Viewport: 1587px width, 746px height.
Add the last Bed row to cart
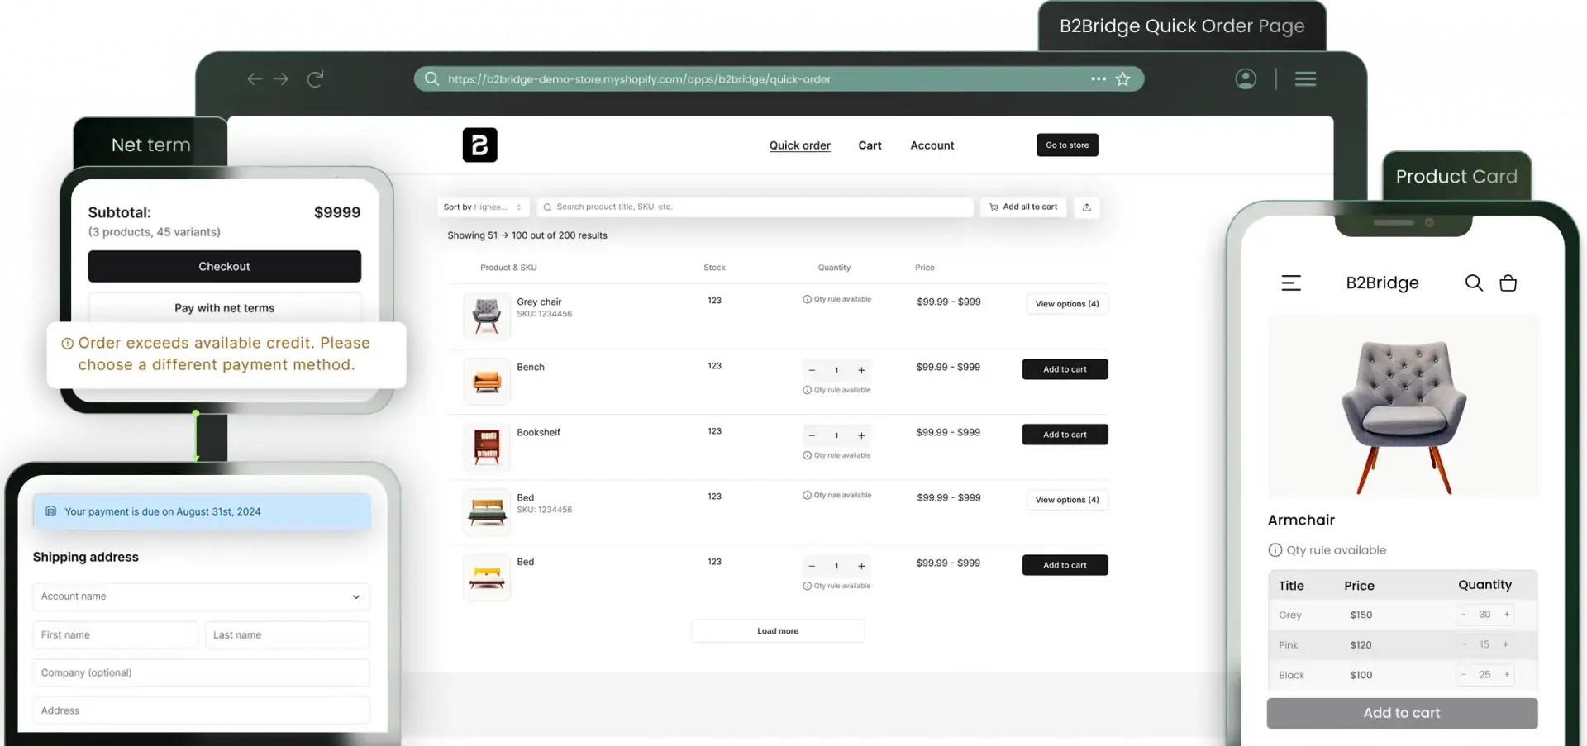coord(1065,565)
